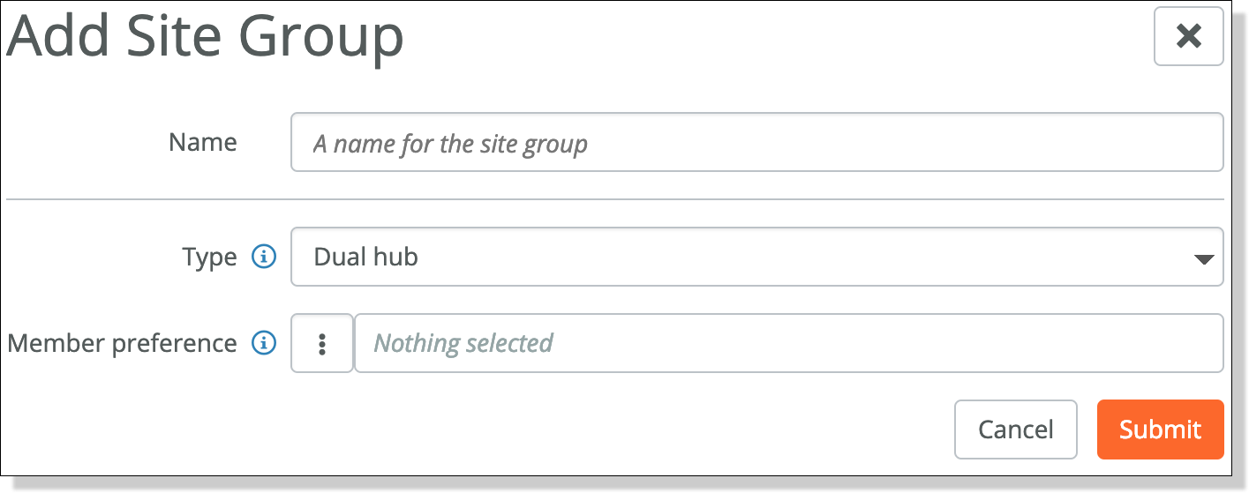Open the three-dot member options button

[x=322, y=343]
